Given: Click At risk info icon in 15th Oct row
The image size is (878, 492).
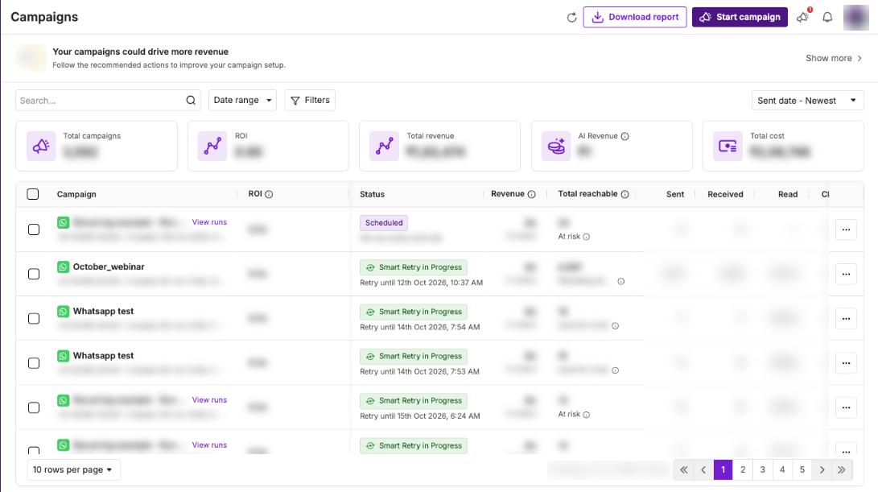Looking at the screenshot, I should [586, 416].
